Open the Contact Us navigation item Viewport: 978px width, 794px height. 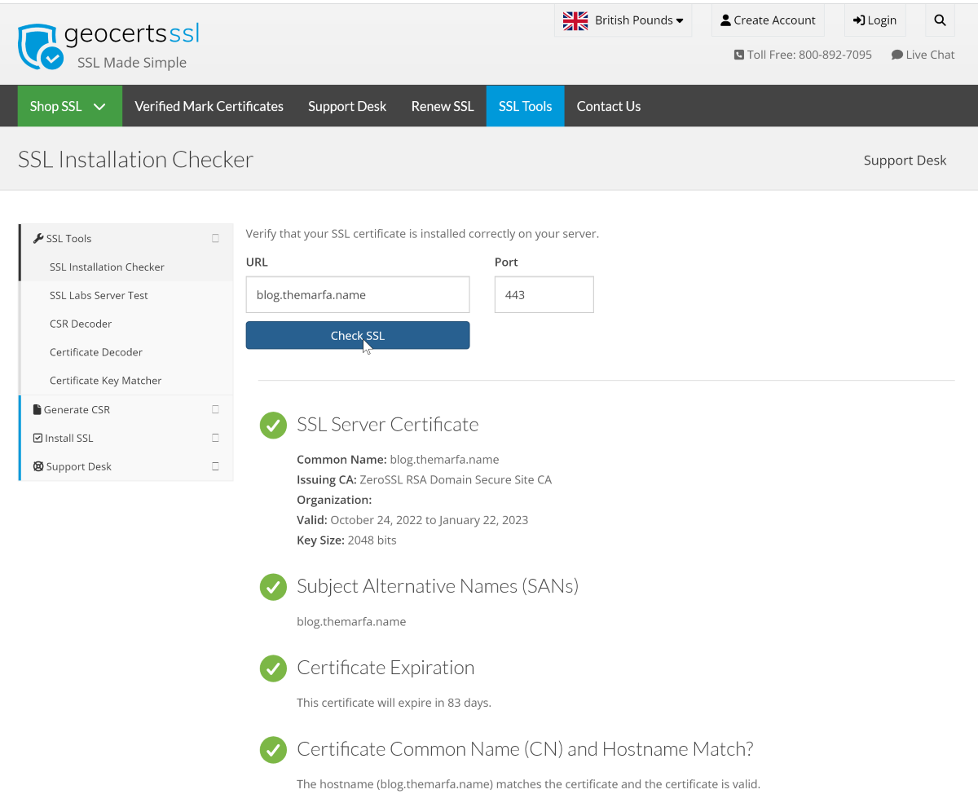(609, 106)
